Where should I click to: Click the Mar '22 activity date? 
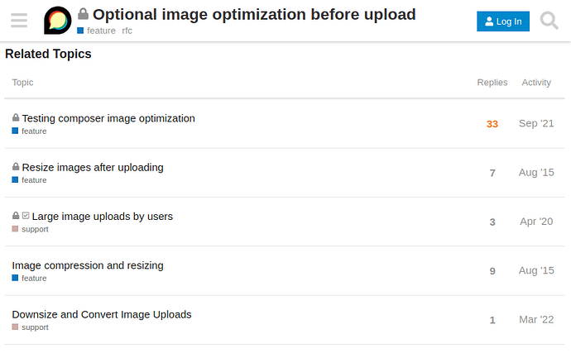tap(536, 319)
